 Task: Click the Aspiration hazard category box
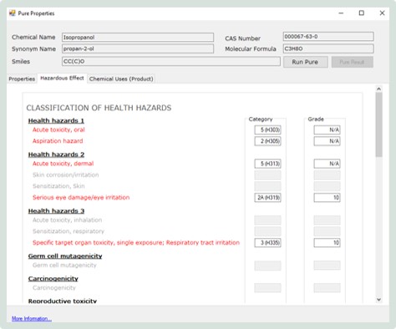tap(267, 141)
